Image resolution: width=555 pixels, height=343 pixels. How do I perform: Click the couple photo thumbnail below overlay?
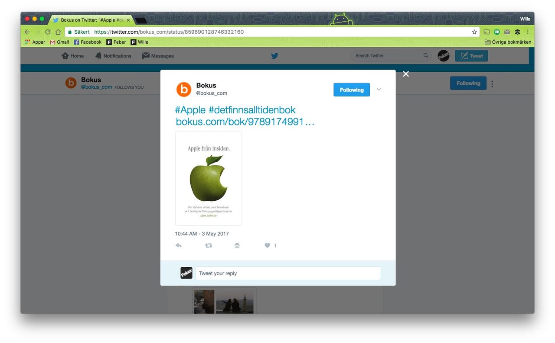(x=235, y=301)
